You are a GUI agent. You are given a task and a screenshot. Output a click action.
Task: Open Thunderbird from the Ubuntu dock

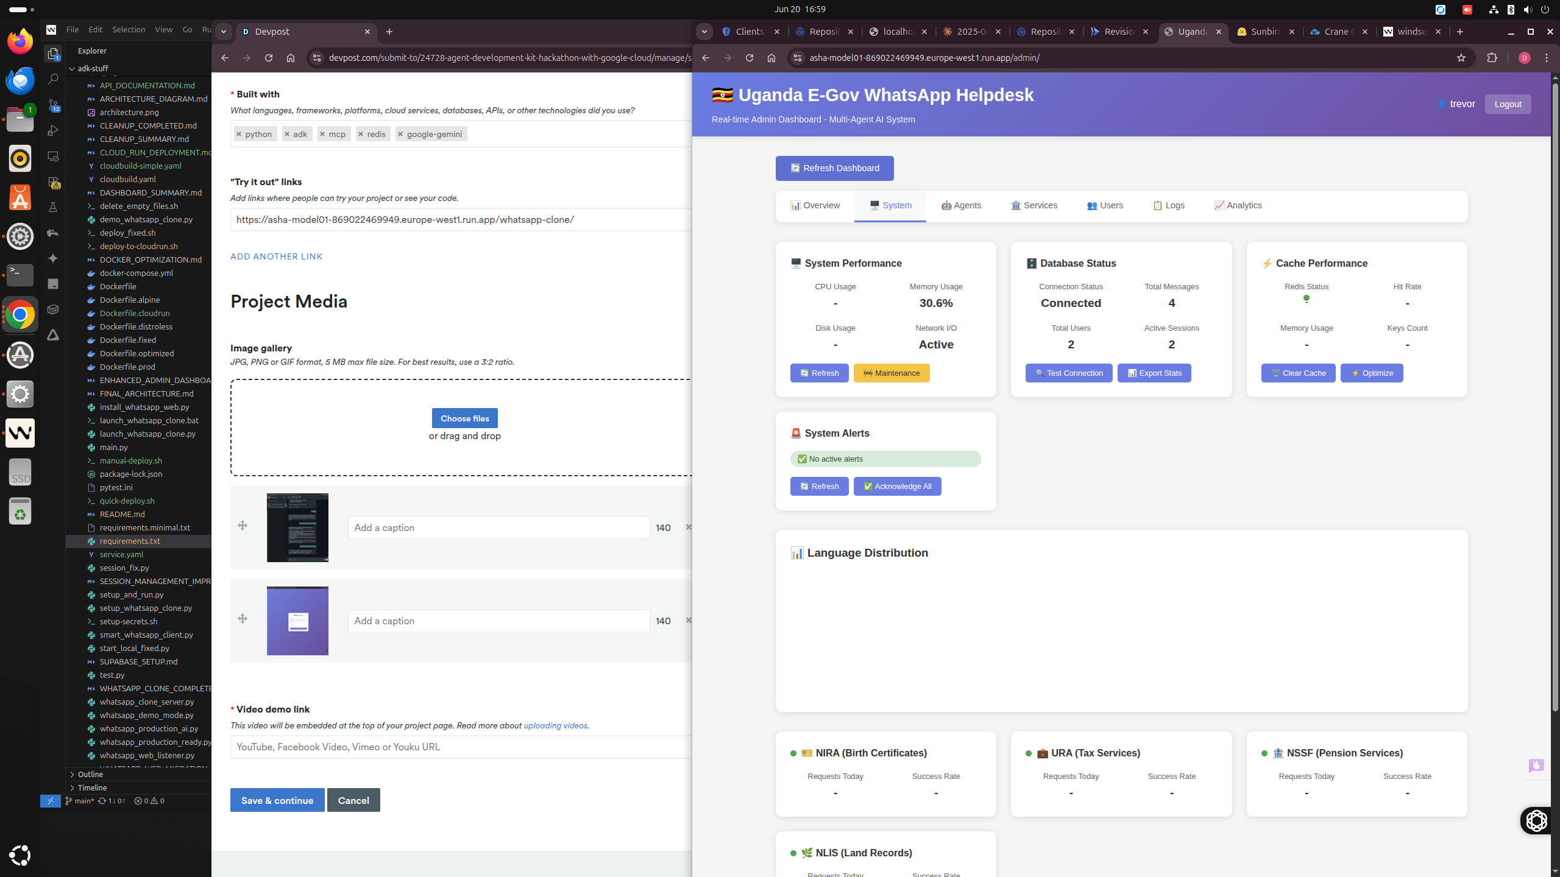pos(20,80)
